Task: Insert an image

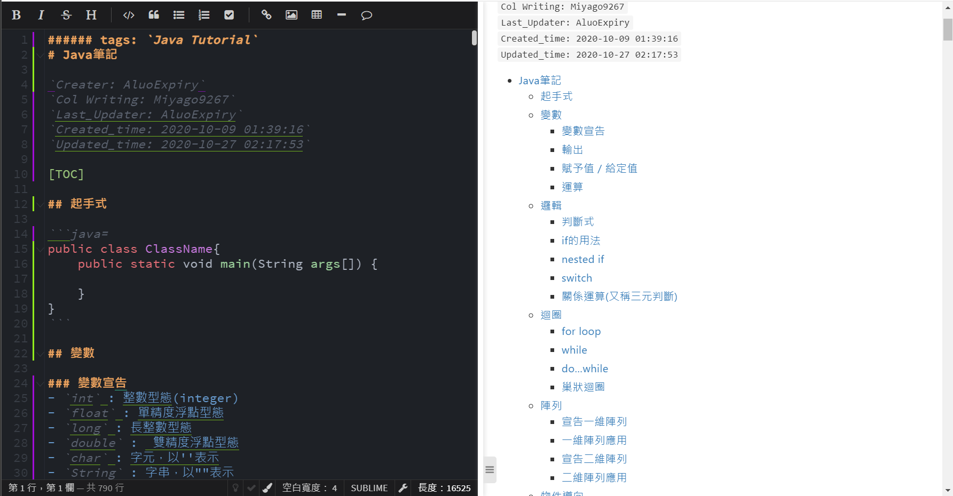Action: tap(291, 15)
